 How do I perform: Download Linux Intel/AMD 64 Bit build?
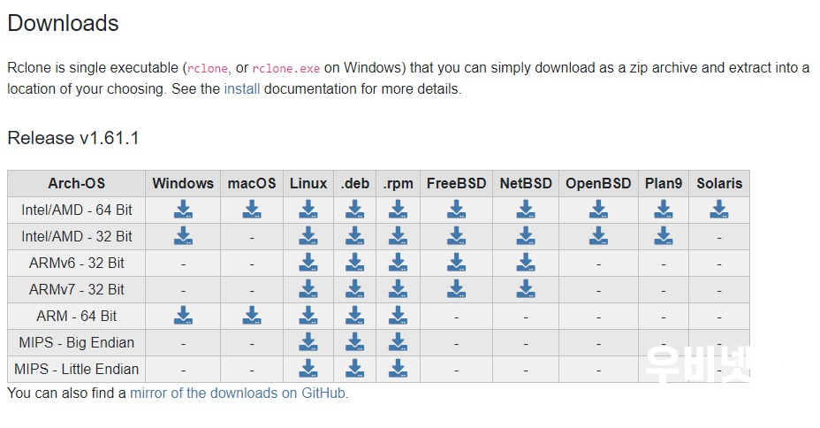click(308, 210)
